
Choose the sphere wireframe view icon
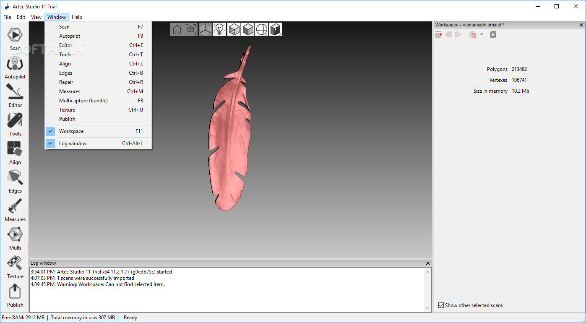(x=262, y=29)
